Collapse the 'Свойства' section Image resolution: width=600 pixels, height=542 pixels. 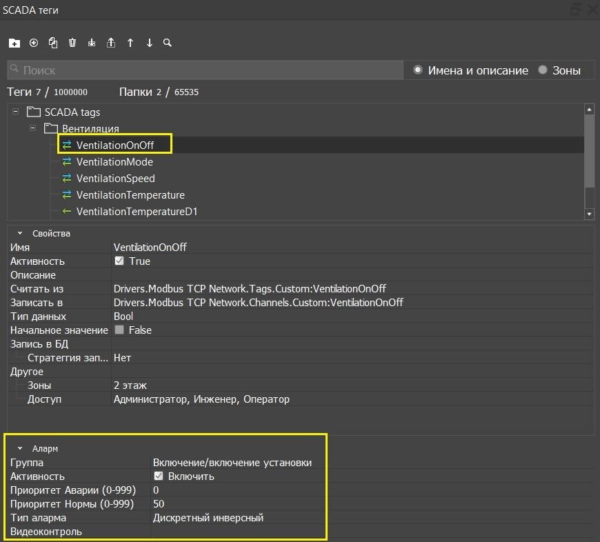click(20, 233)
